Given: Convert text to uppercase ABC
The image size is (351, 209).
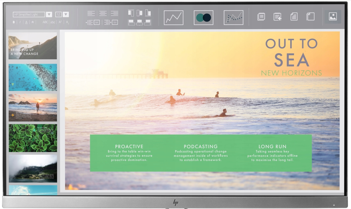Looking at the screenshot, I should point(45,22).
